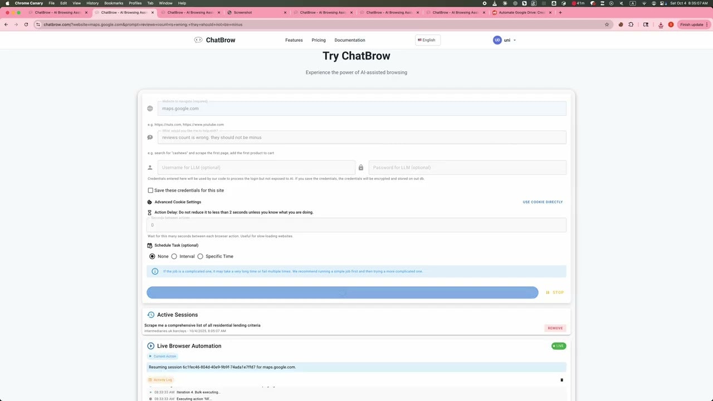The image size is (713, 401).
Task: Click 'Scrape me a comprehensive list' session title
Action: (202, 325)
